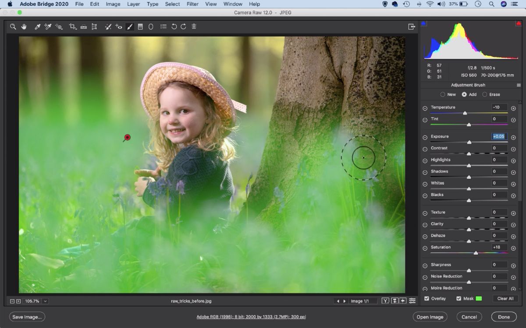This screenshot has height=328, width=526.
Task: Select the Add brush radio button
Action: 464,94
